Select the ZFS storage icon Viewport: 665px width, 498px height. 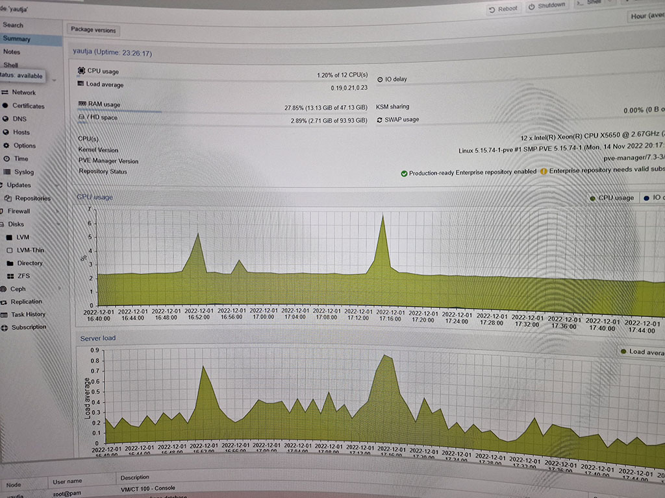click(x=10, y=276)
